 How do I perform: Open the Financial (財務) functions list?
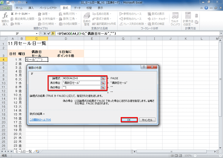(16, 24)
